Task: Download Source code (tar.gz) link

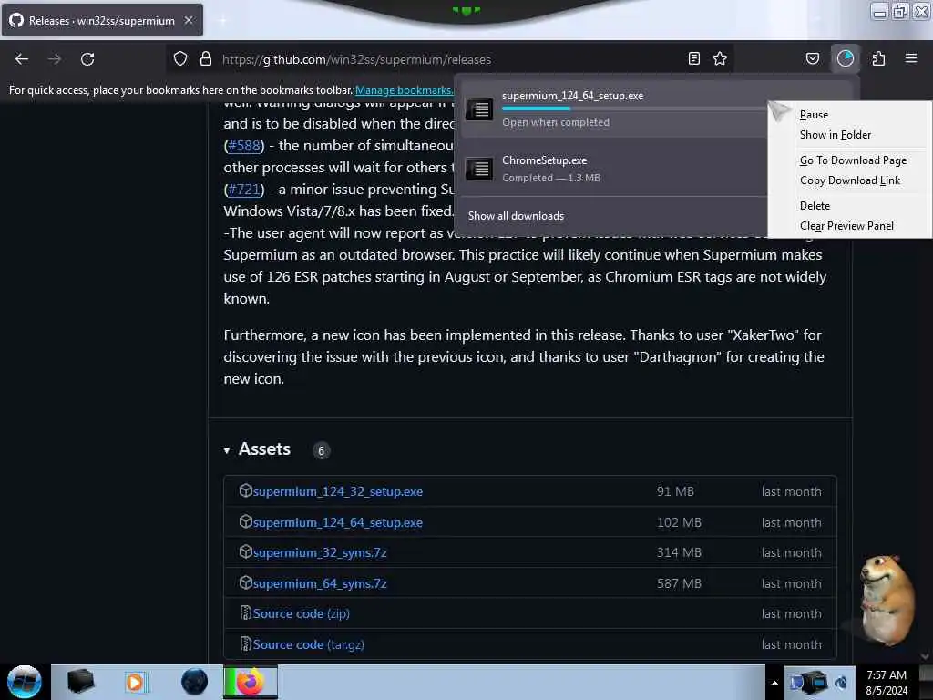Action: pos(308,644)
